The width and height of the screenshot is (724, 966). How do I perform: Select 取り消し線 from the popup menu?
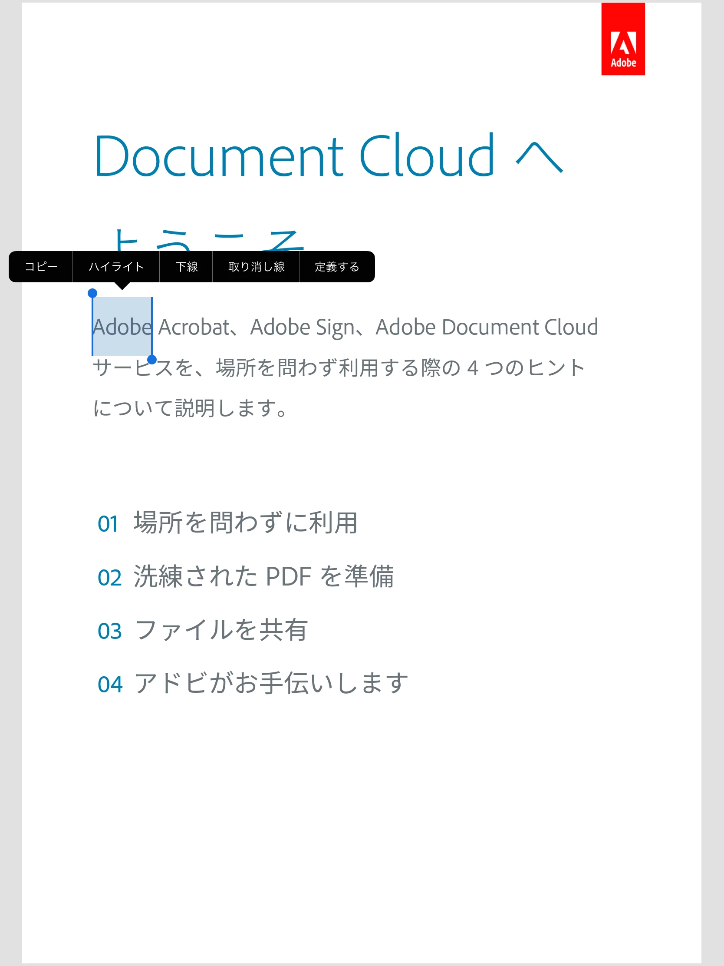coord(256,267)
